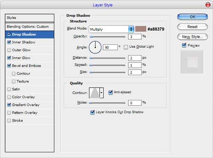This screenshot has width=213, height=158.
Task: Click the style preview thumbnail
Action: pyautogui.click(x=192, y=62)
